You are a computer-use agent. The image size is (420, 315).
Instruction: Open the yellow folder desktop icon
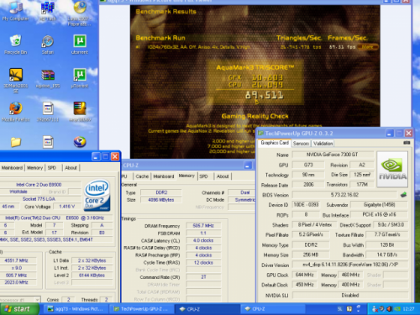coord(16,142)
